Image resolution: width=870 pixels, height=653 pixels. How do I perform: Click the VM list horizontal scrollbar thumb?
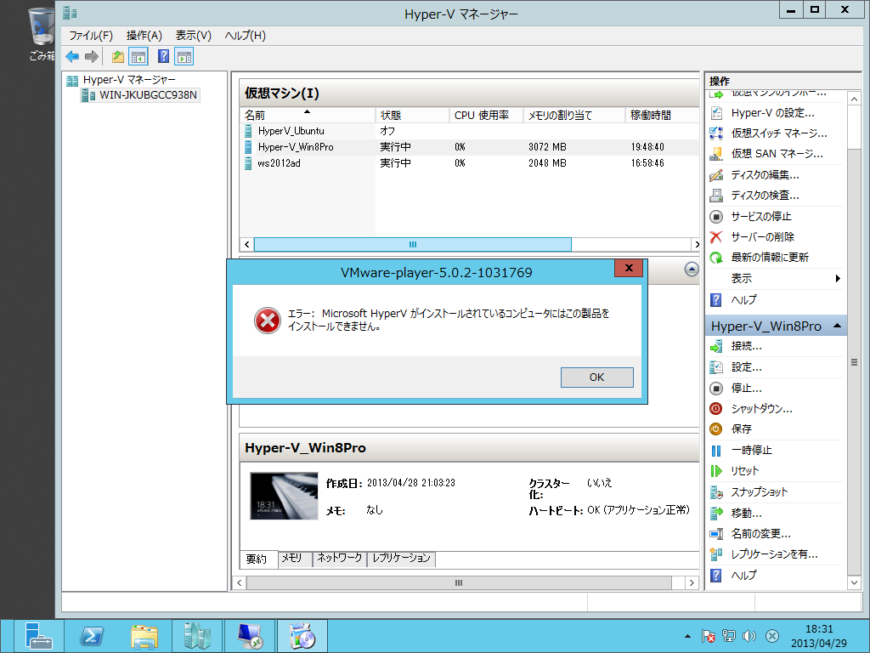pos(412,244)
